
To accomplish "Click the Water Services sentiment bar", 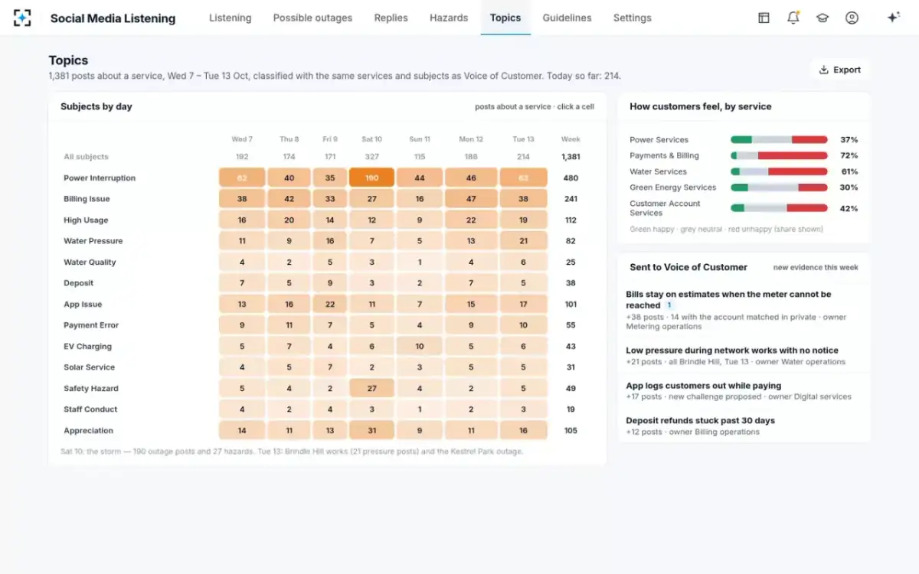I will [779, 171].
